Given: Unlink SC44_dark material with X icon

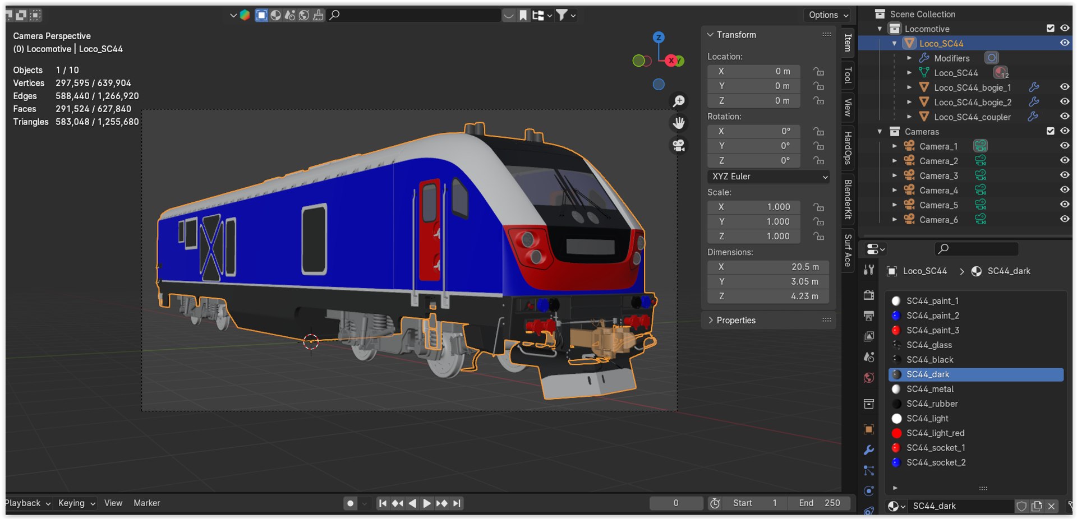Looking at the screenshot, I should pyautogui.click(x=1052, y=506).
